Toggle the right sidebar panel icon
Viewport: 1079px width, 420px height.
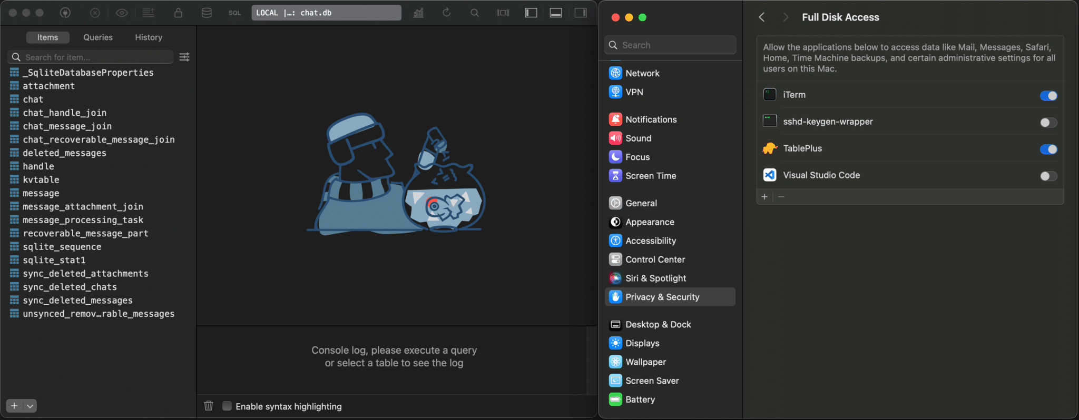(x=581, y=13)
